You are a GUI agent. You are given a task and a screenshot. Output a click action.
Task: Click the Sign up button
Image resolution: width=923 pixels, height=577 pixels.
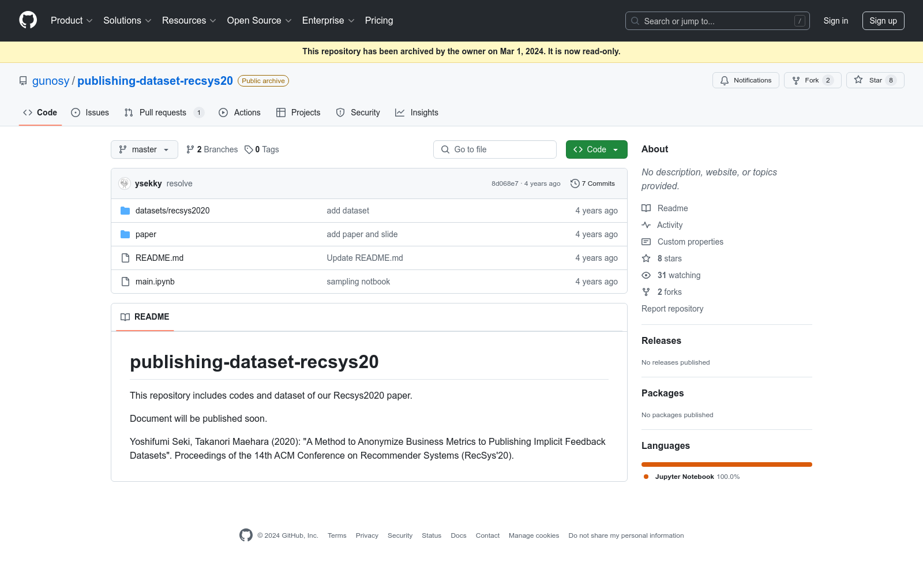coord(883,21)
